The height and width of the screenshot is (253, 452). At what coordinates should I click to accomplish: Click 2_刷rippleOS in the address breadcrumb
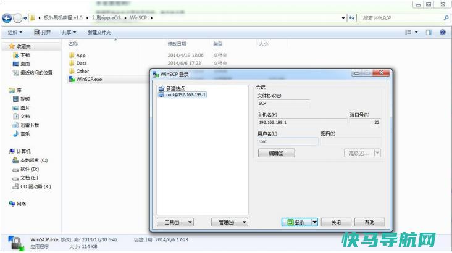click(x=106, y=17)
